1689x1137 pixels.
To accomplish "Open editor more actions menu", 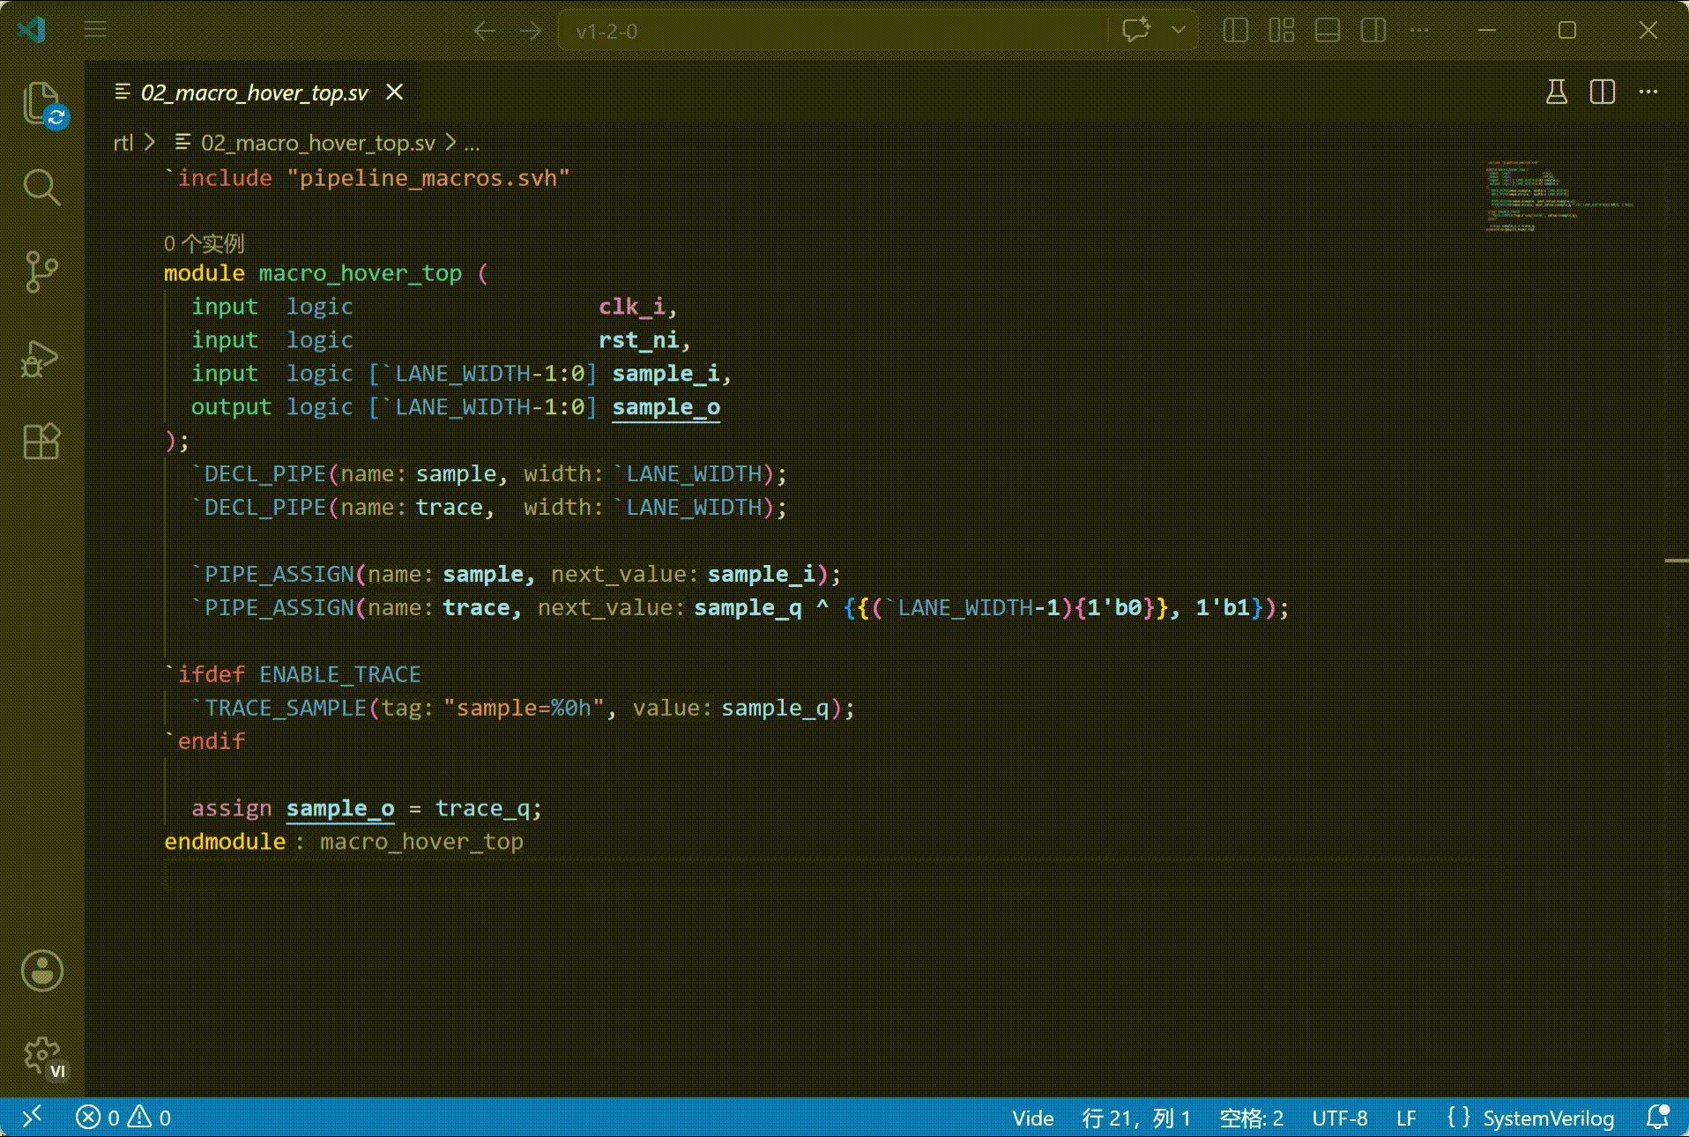I will [x=1648, y=92].
